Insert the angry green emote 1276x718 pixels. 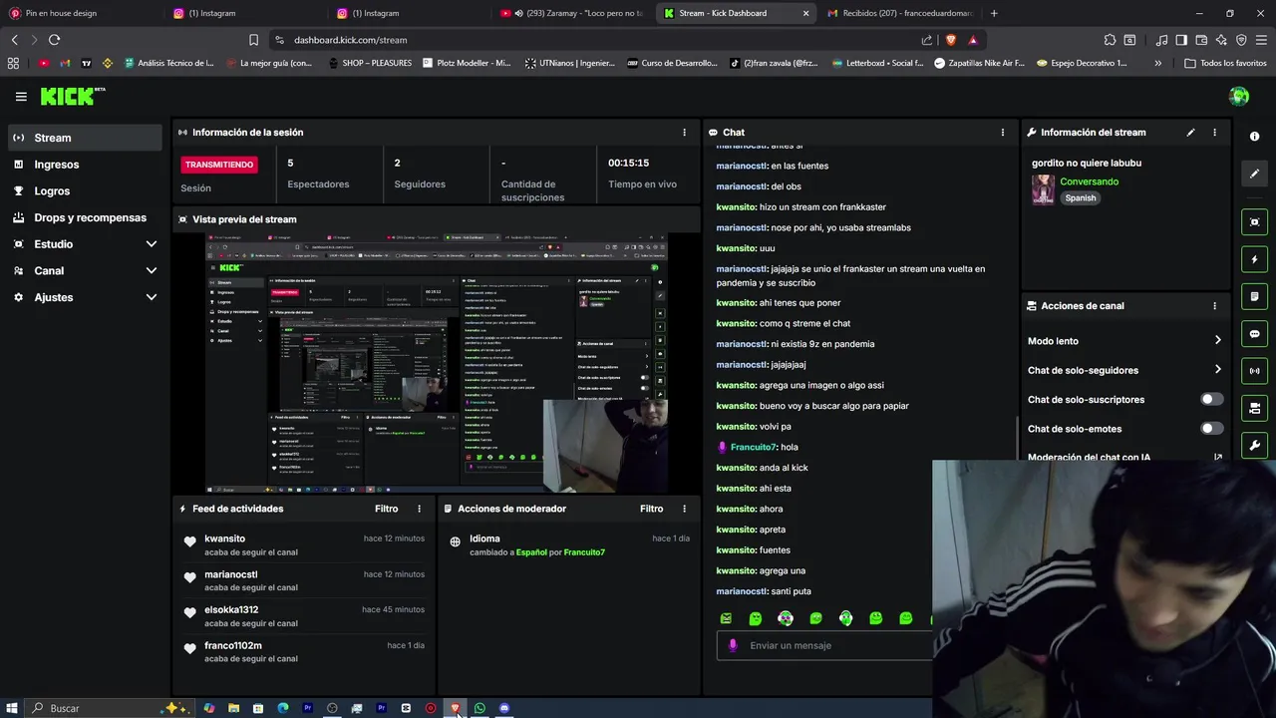pos(726,618)
